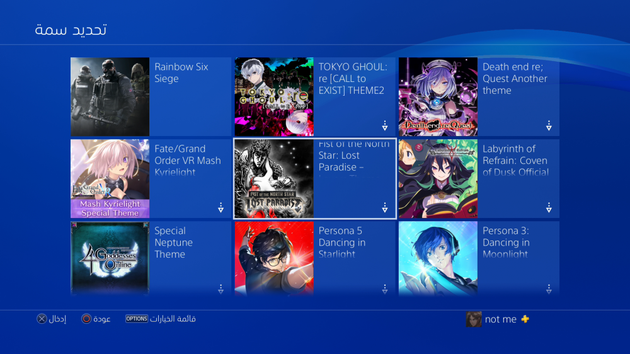This screenshot has width=630, height=354.
Task: Select the Rainbow Six Siege thumbnail
Action: coord(110,96)
